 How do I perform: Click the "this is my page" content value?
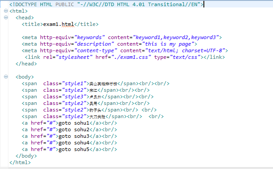pyautogui.click(x=168, y=44)
